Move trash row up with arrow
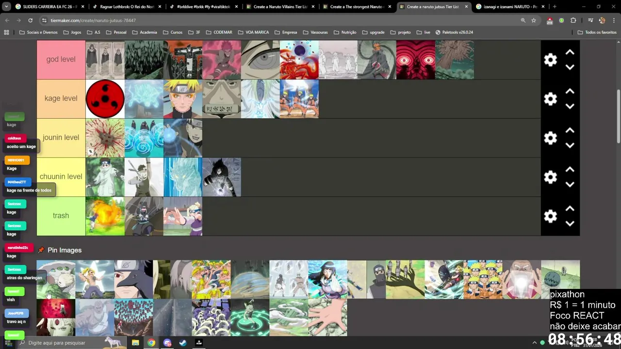This screenshot has height=349, width=621. [x=570, y=209]
